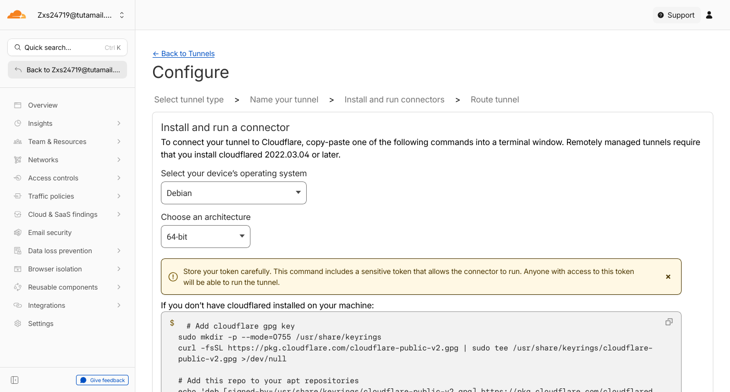730x392 pixels.
Task: Click the warning icon in the token banner
Action: [173, 277]
